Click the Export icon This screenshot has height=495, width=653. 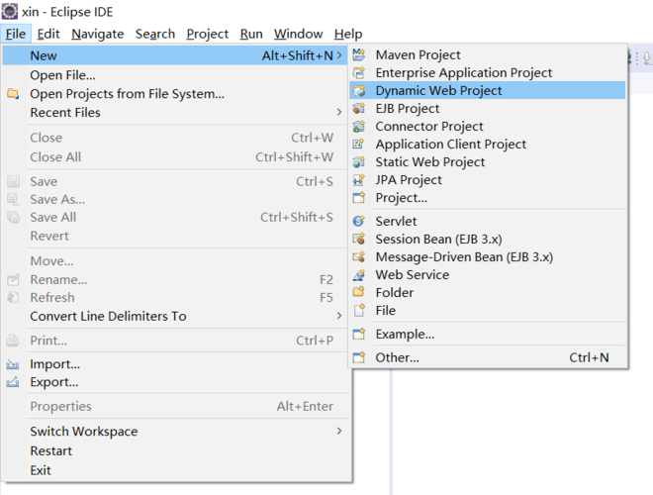tap(13, 382)
